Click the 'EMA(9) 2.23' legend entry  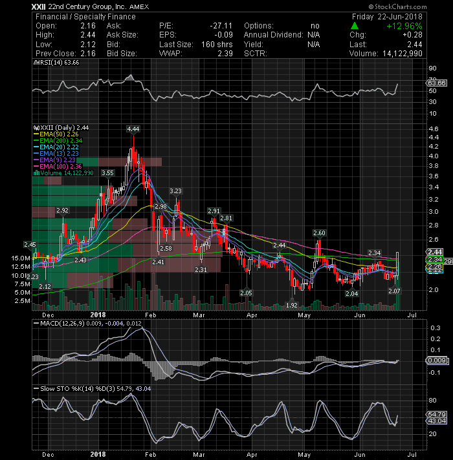pyautogui.click(x=54, y=160)
